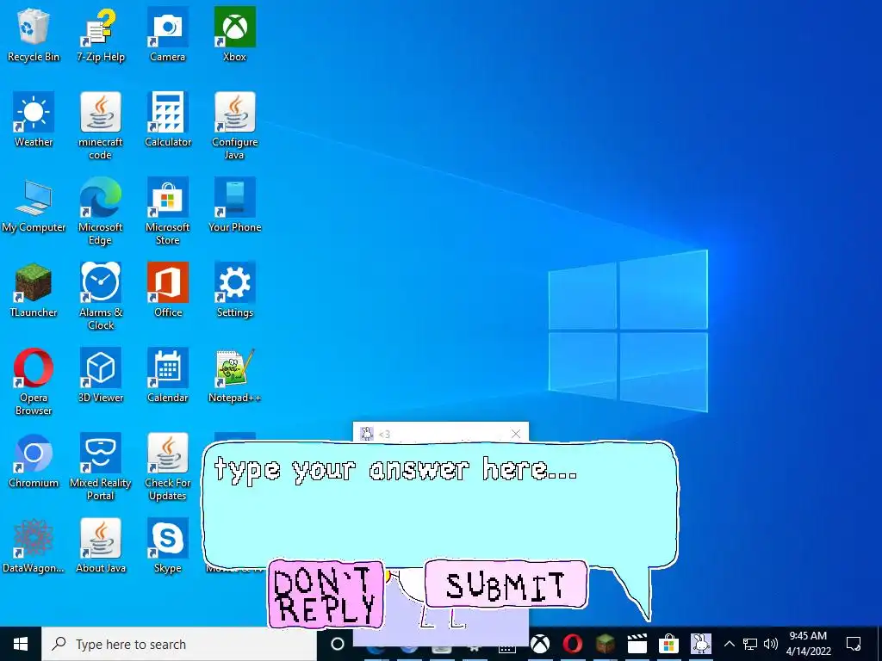The width and height of the screenshot is (882, 661).
Task: Launch the Calculator desktop shortcut
Action: (x=168, y=120)
